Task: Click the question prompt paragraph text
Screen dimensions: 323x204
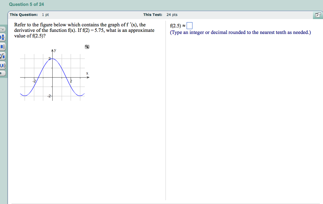Action: 84,30
